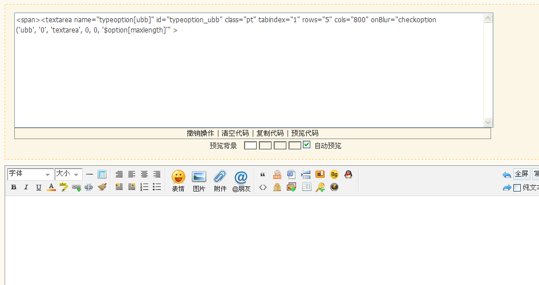Viewport: 539px width, 285px height.
Task: Insert a hyperlink with the chain-plus icon
Action: click(76, 188)
